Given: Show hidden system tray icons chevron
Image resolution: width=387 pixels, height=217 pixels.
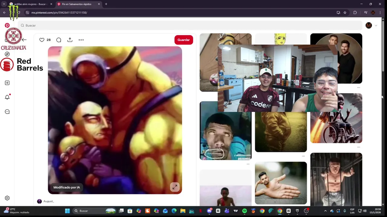Looking at the screenshot, I should pyautogui.click(x=325, y=211).
